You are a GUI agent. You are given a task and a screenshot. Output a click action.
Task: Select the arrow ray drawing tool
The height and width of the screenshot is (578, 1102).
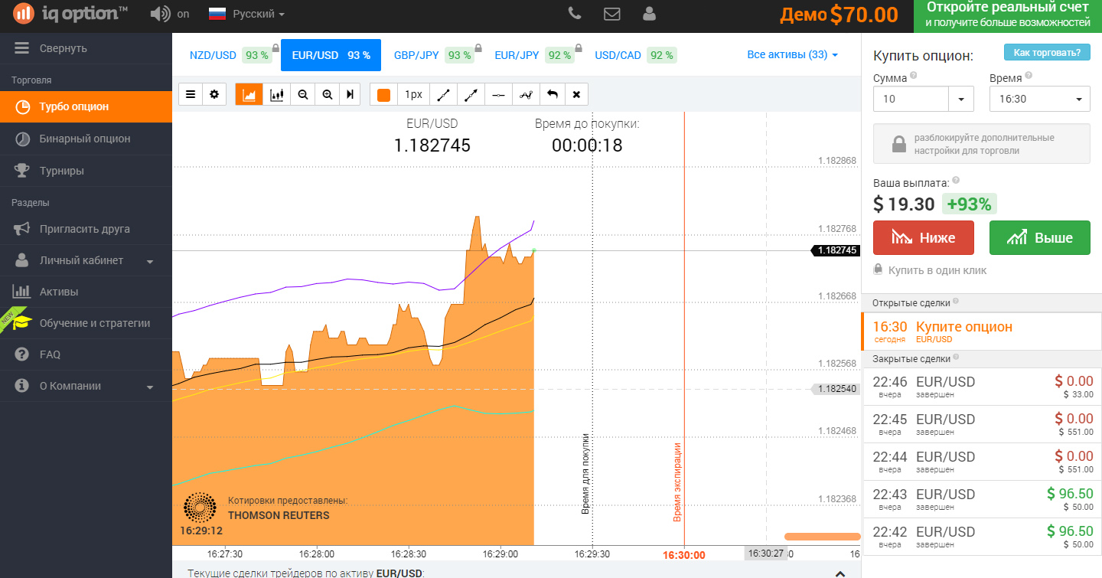[x=471, y=94]
